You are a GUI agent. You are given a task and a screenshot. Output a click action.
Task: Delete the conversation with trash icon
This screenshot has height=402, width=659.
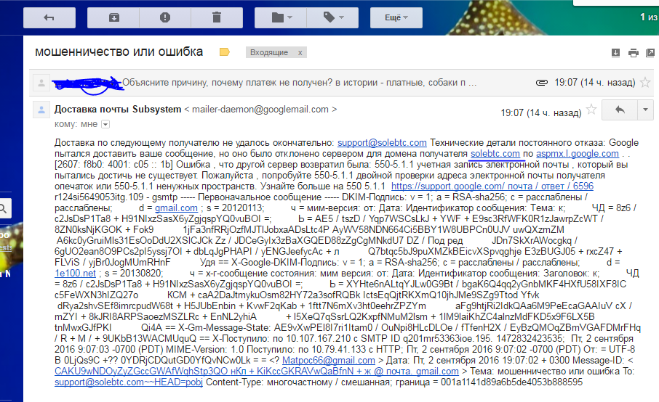pos(216,16)
